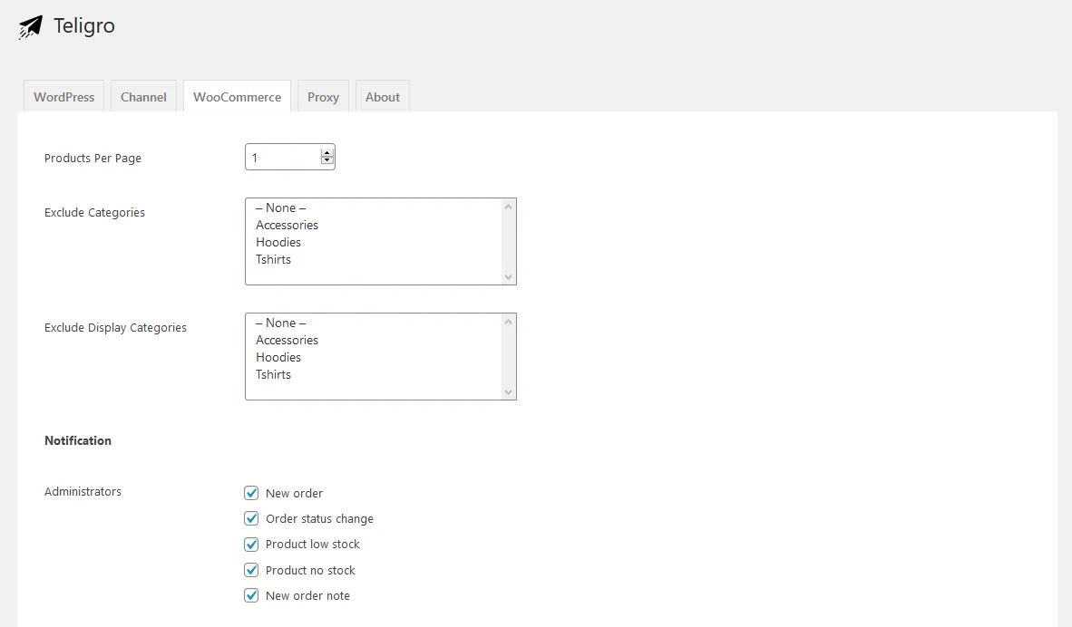The image size is (1072, 627).
Task: Decrease Products Per Page with down arrow
Action: (326, 161)
